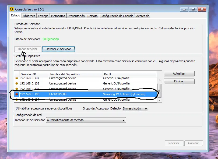
Task: Open the Sin restricción access group dropdown
Action: point(135,108)
